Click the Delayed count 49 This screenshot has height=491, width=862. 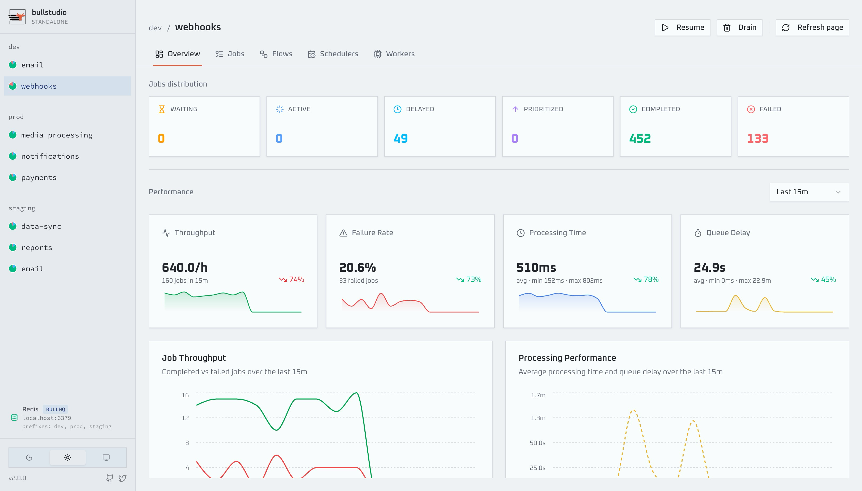point(400,139)
